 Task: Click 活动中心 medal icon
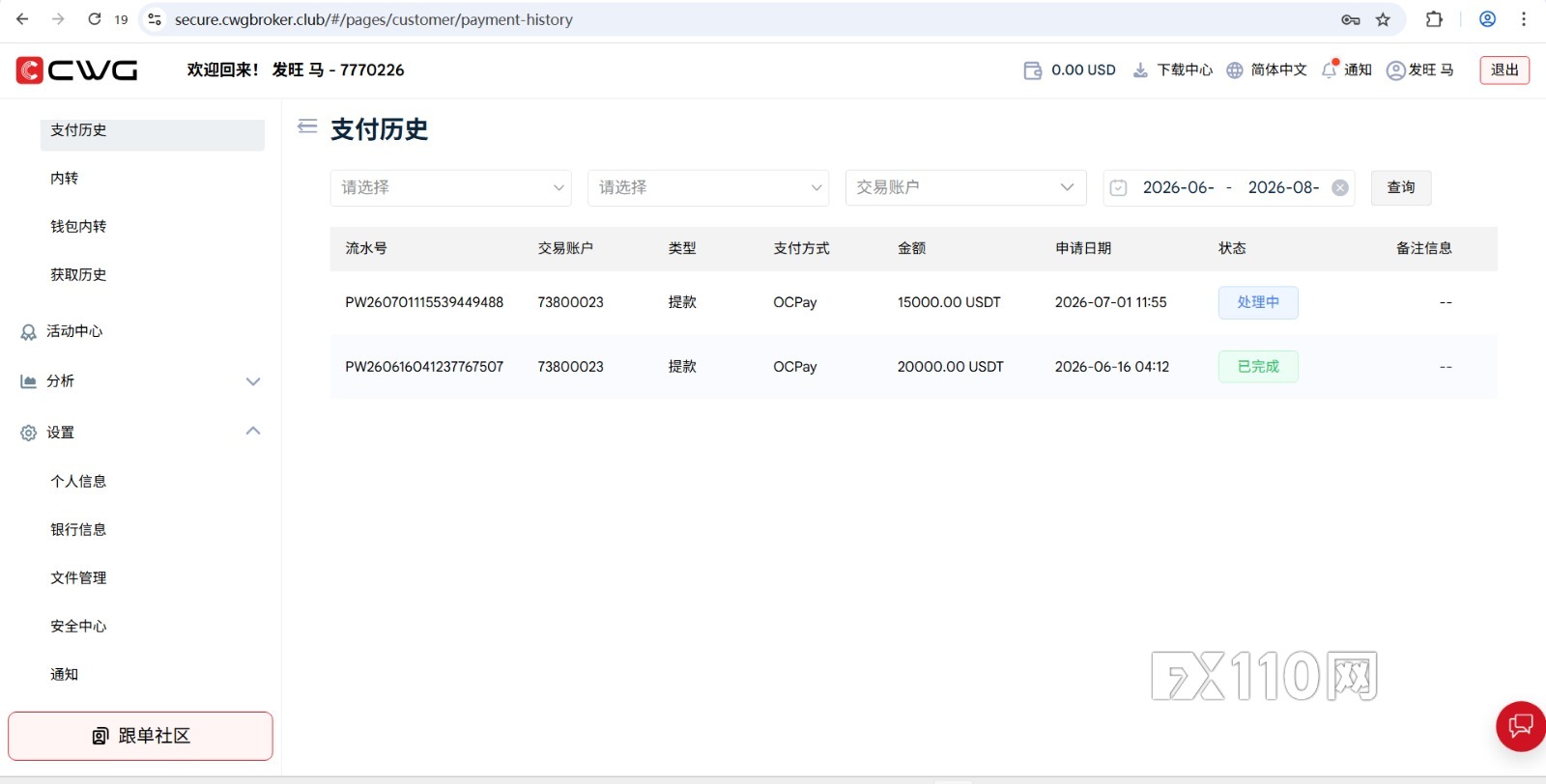click(x=29, y=332)
